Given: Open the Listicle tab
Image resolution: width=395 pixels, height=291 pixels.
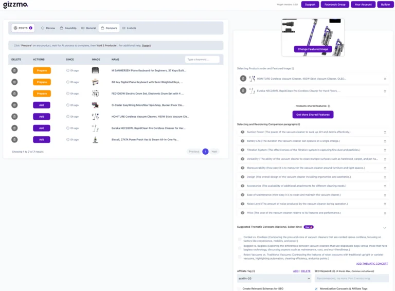Looking at the screenshot, I should tap(129, 28).
